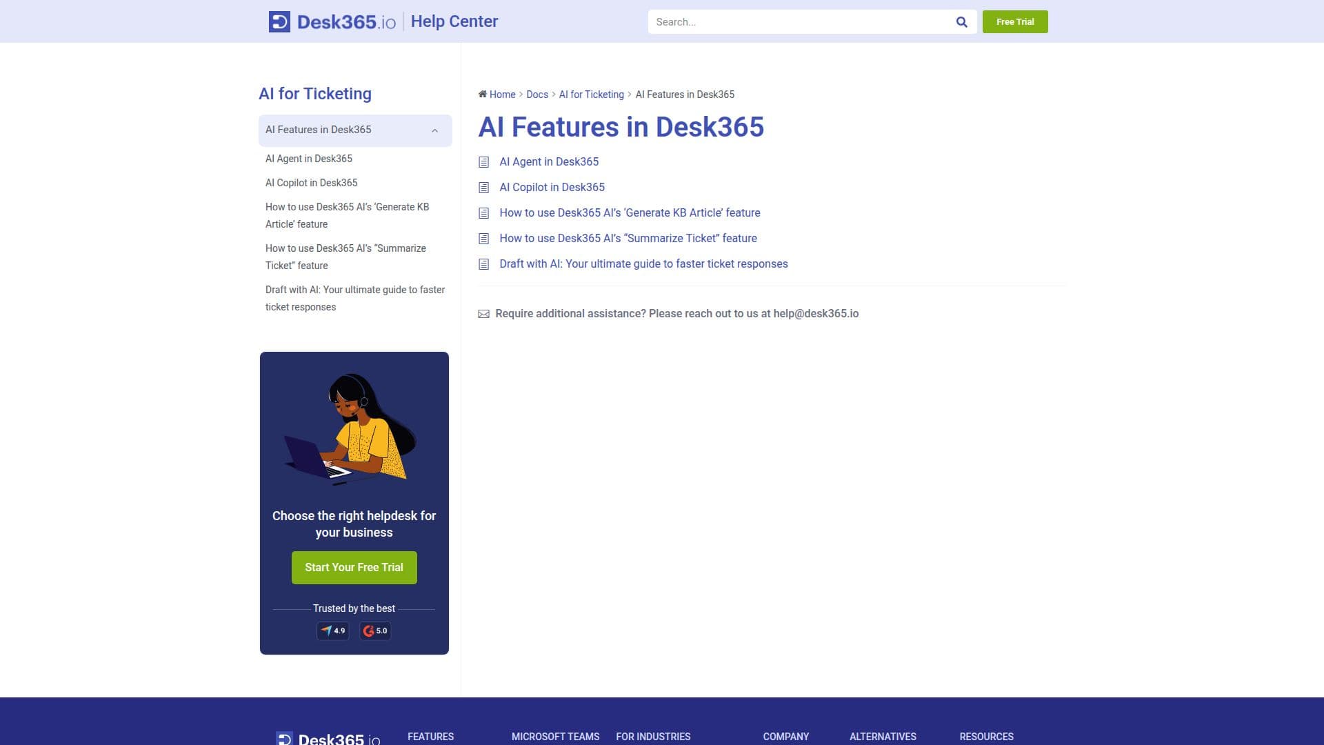Viewport: 1324px width, 745px height.
Task: Go to Docs in the breadcrumb
Action: 537,95
